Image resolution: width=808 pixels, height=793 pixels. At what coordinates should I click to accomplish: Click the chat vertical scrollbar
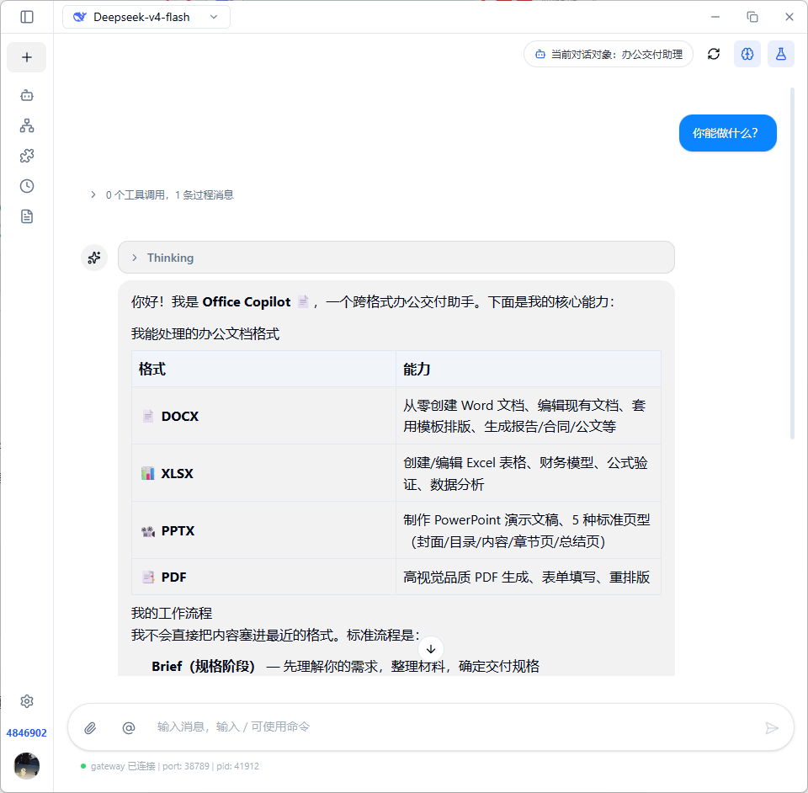[x=792, y=263]
